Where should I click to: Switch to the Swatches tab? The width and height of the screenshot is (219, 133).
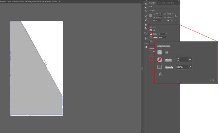point(164,3)
